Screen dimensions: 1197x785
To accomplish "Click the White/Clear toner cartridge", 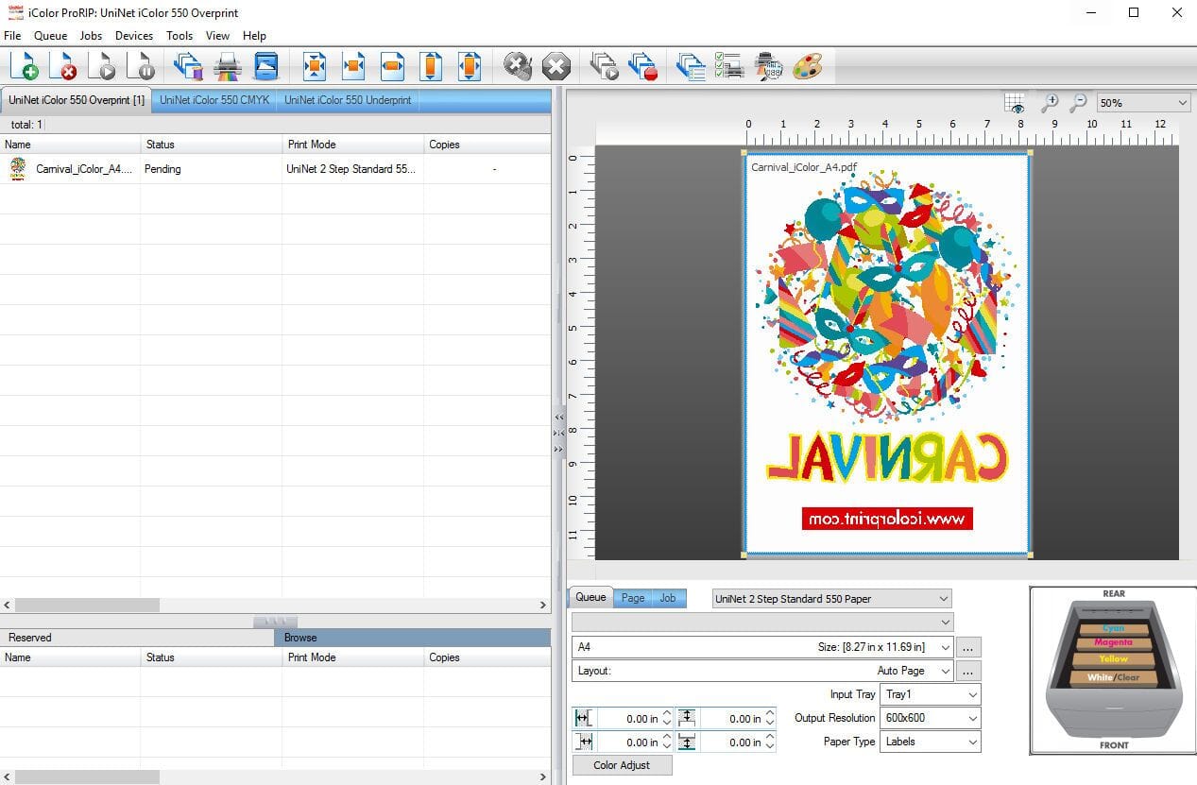I will pos(1113,677).
